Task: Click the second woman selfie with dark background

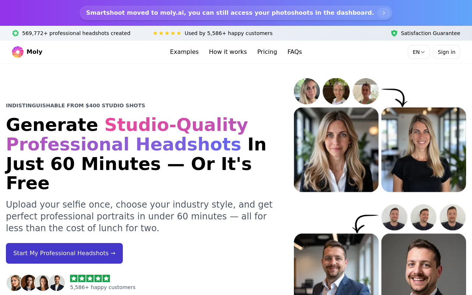Action: [336, 91]
